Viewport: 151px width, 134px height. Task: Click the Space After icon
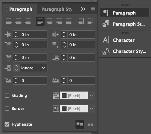click(x=55, y=58)
